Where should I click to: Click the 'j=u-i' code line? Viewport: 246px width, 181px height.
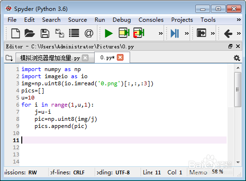click(x=43, y=112)
